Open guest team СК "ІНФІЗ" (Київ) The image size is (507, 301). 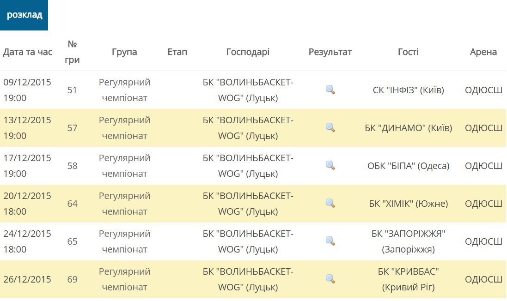408,90
